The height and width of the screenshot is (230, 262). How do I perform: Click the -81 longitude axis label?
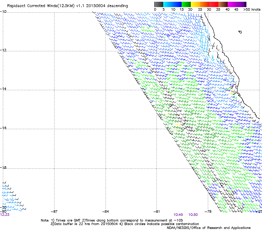(157, 212)
